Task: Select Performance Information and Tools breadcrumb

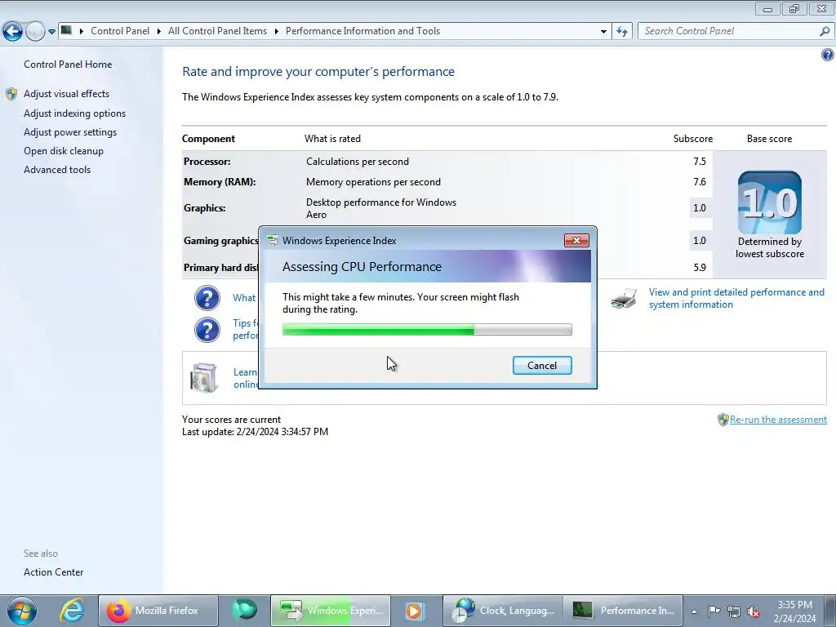Action: point(362,31)
